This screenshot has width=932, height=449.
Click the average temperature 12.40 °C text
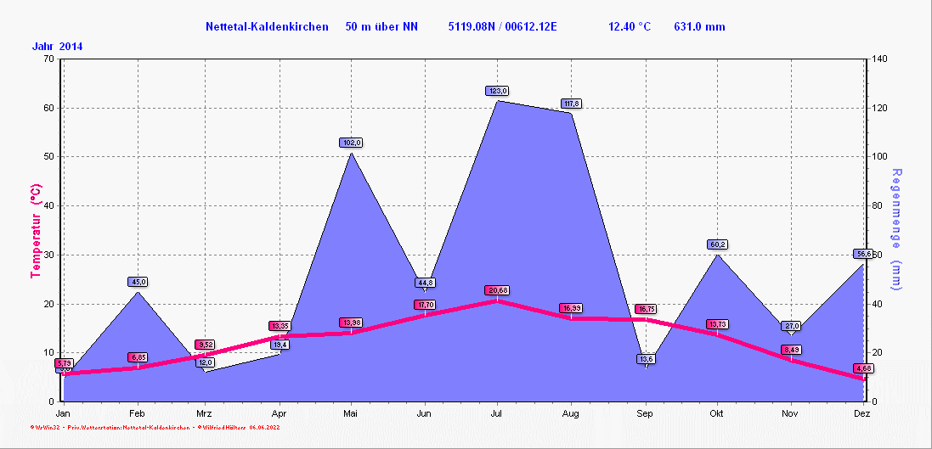click(x=630, y=26)
